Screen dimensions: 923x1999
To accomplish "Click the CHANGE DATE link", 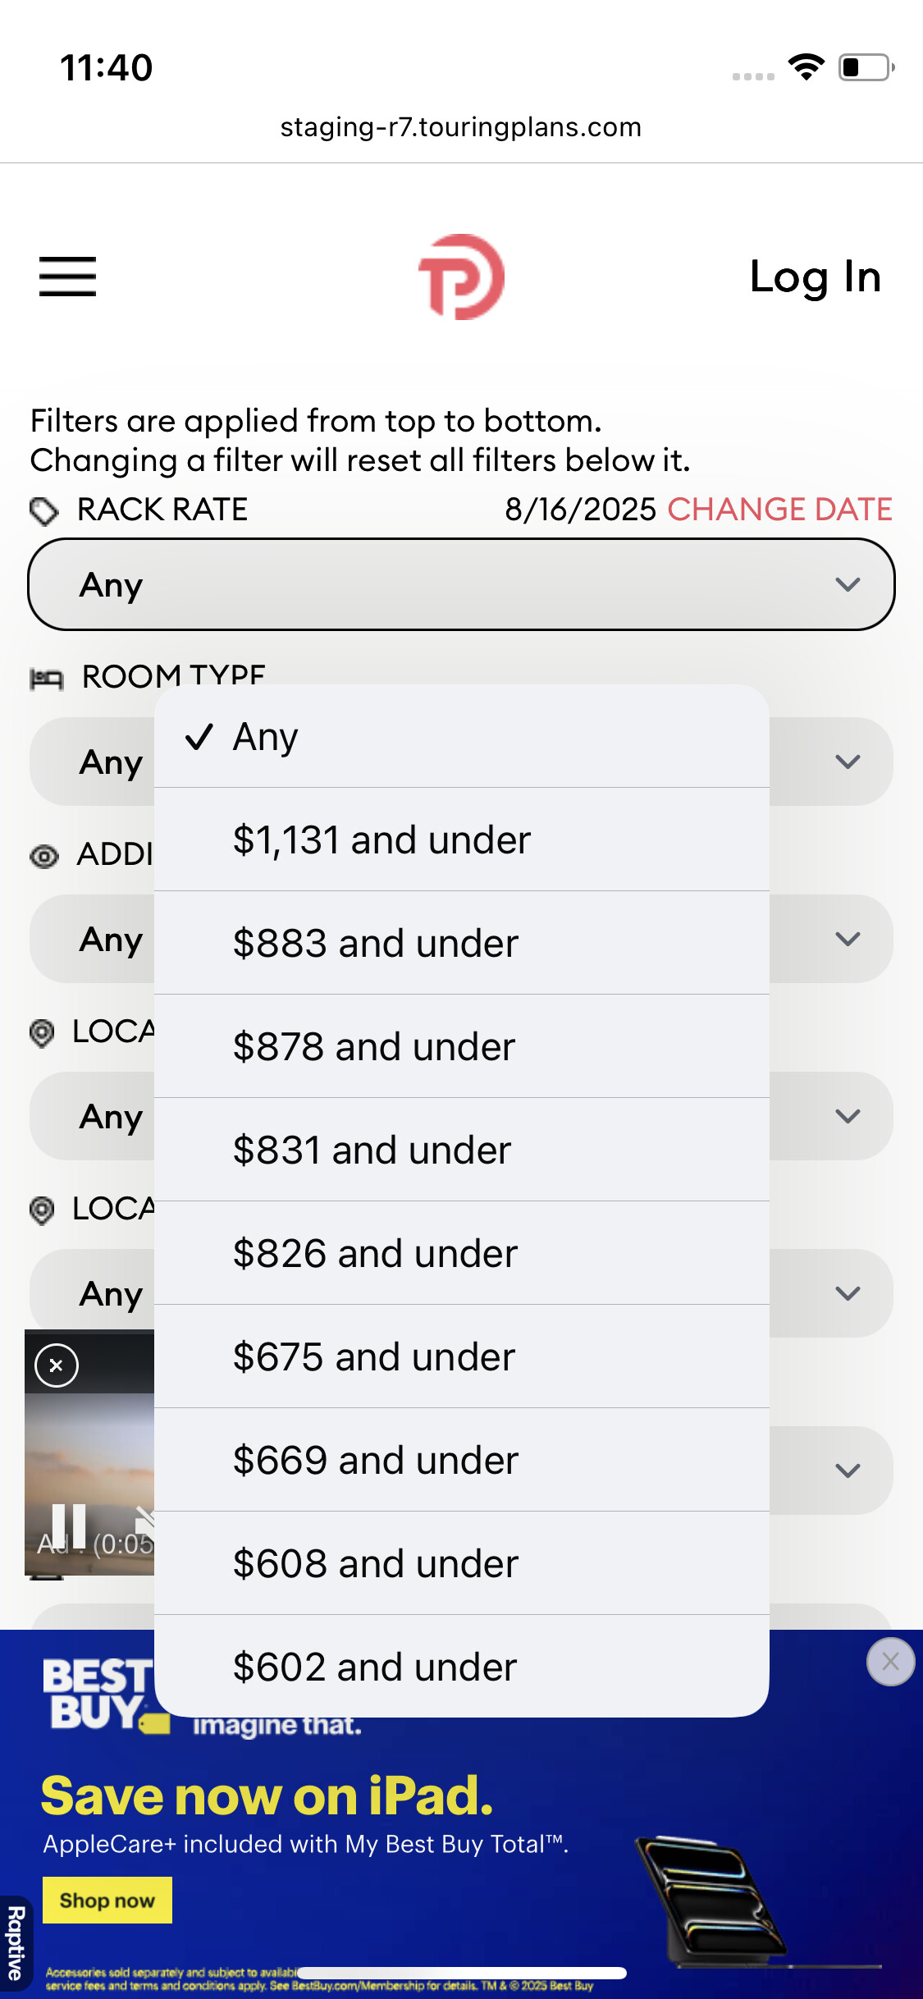I will click(779, 510).
